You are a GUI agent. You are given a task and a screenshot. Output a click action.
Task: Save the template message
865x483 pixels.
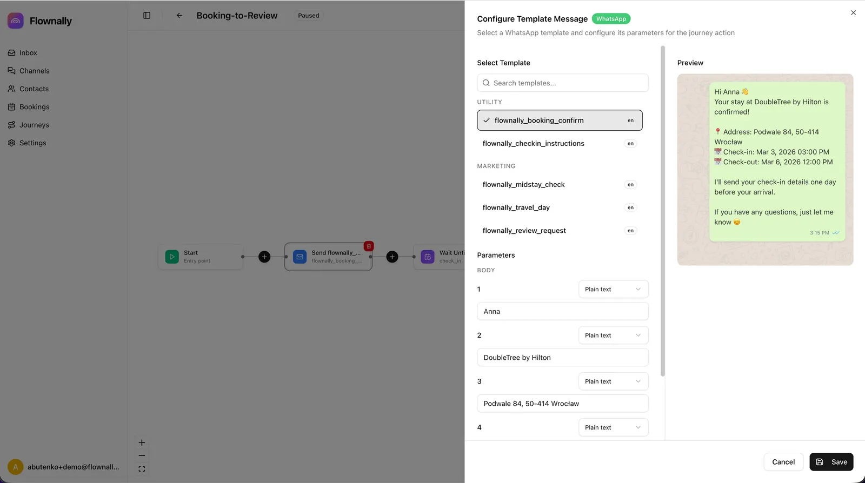pos(831,462)
